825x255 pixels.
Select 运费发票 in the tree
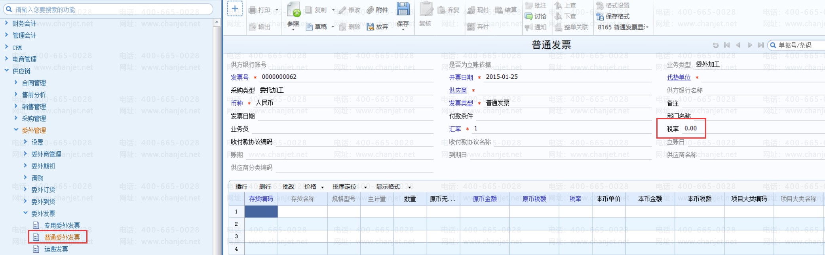coord(56,249)
